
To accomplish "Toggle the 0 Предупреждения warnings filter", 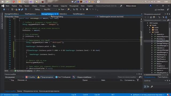I will 46,77.
